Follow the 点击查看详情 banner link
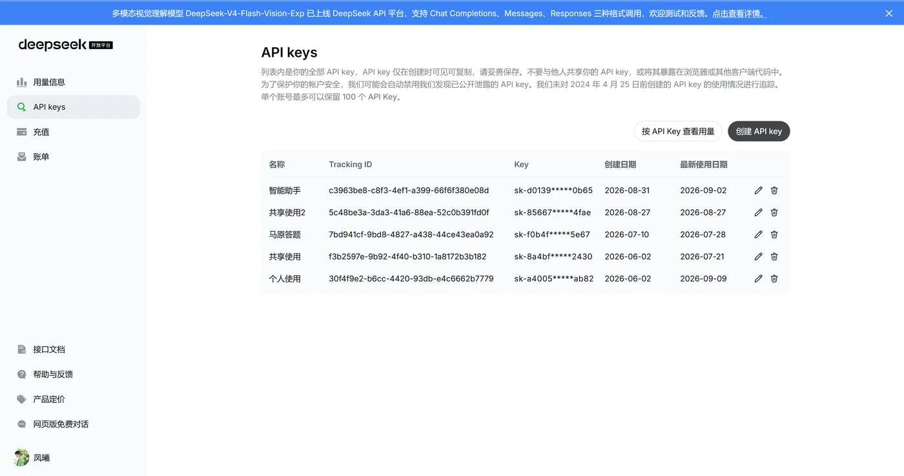904x476 pixels. tap(739, 13)
